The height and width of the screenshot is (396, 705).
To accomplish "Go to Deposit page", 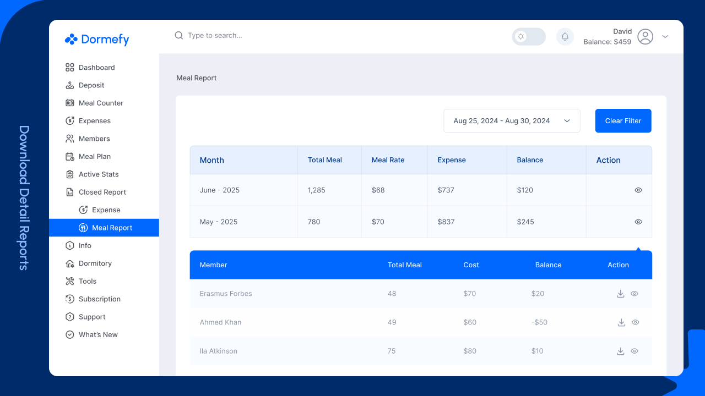I will (104, 85).
